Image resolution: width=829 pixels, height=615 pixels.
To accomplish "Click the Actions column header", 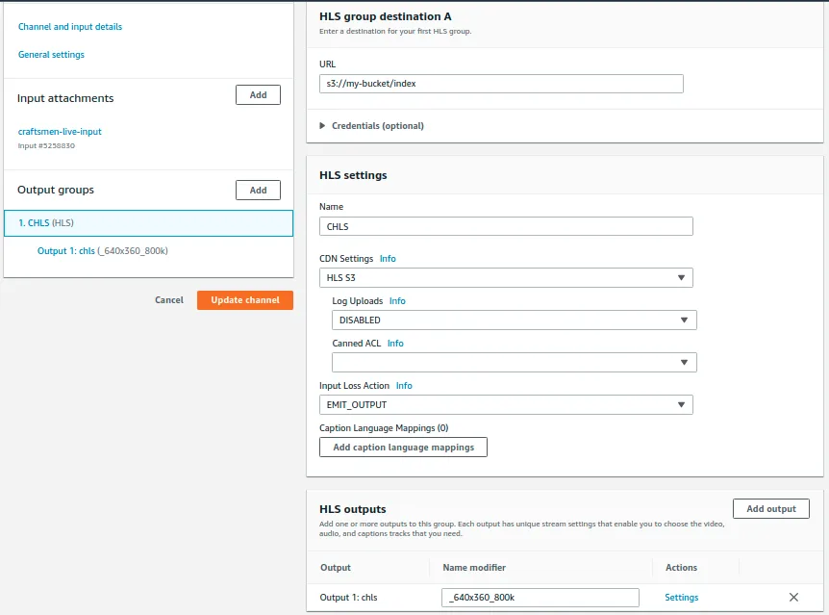I will point(681,568).
